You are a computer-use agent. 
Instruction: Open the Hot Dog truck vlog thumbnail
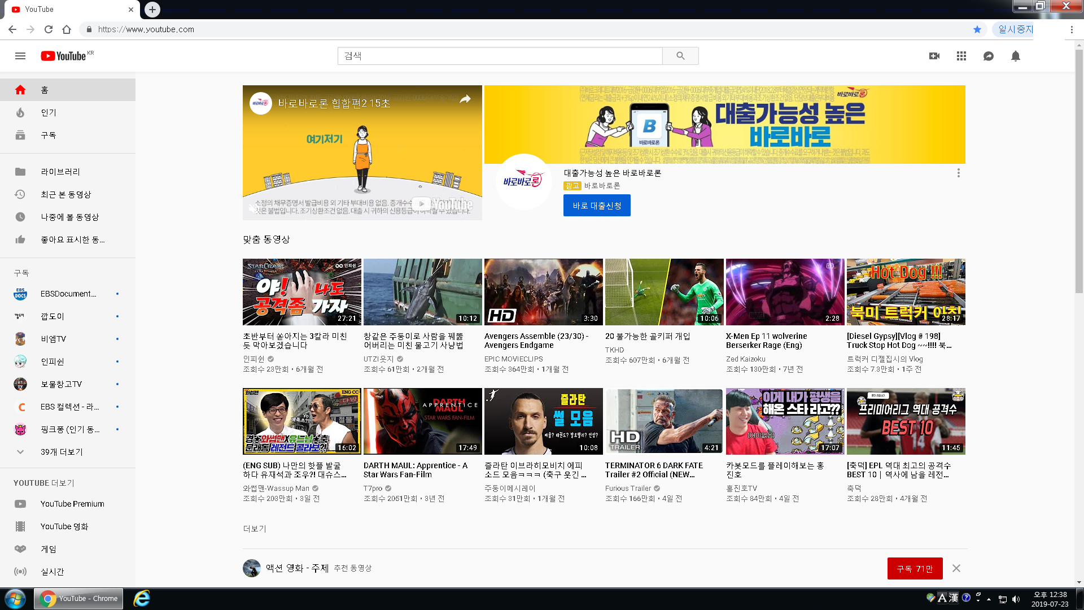pyautogui.click(x=906, y=292)
